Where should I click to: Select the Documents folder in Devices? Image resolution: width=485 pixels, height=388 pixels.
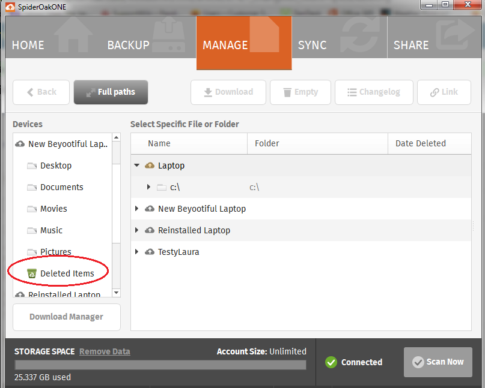(62, 187)
